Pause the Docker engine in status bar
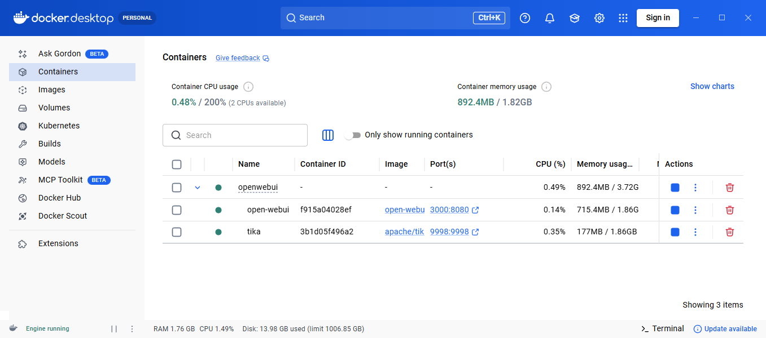This screenshot has height=338, width=766. (114, 329)
